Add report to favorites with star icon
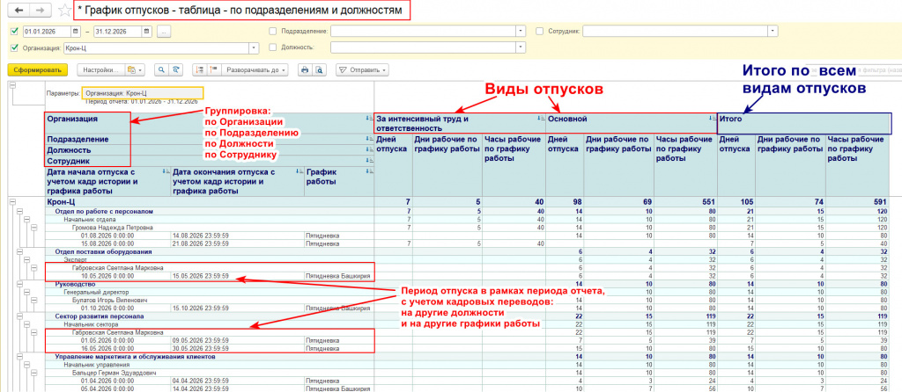Image resolution: width=902 pixels, height=392 pixels. [x=65, y=11]
